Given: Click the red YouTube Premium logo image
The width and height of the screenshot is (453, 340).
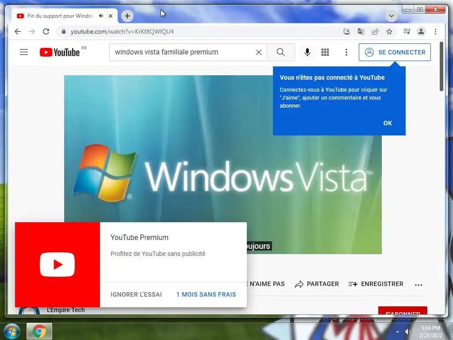Looking at the screenshot, I should pyautogui.click(x=58, y=265).
